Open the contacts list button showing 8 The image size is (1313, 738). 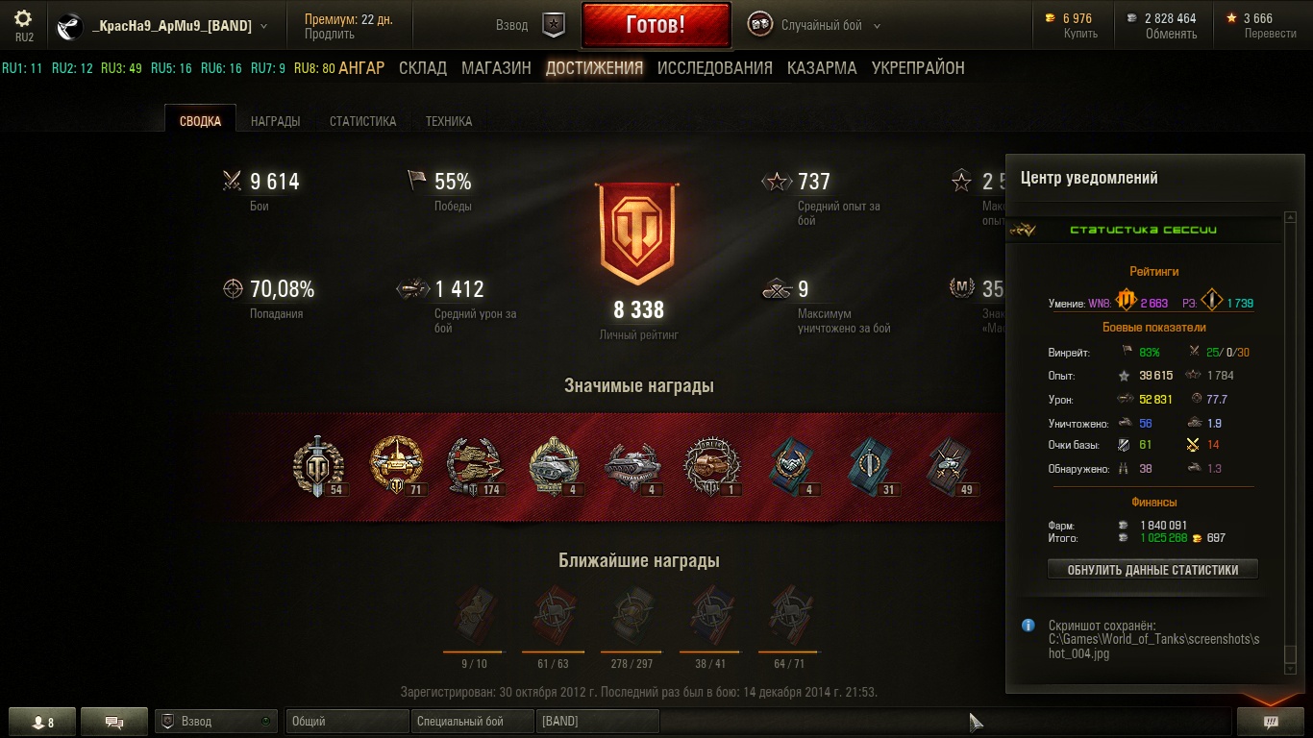pyautogui.click(x=43, y=722)
